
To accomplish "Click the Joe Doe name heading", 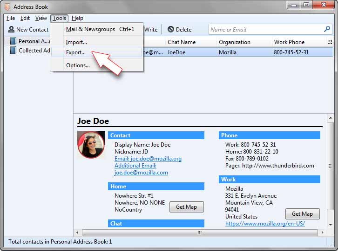I will (93, 121).
